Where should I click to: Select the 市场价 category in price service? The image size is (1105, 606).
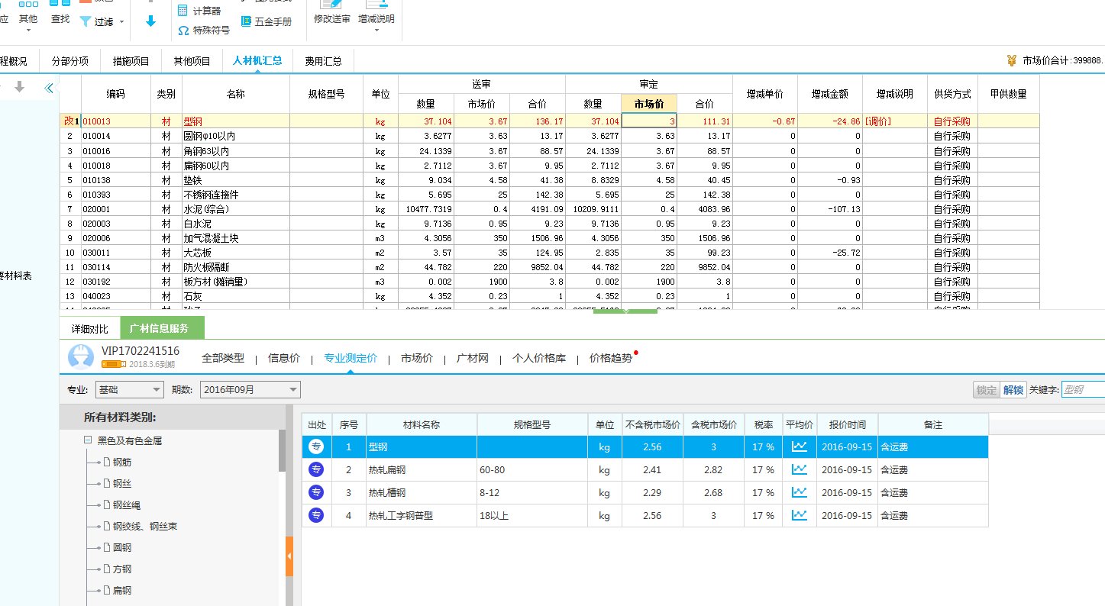tap(417, 358)
